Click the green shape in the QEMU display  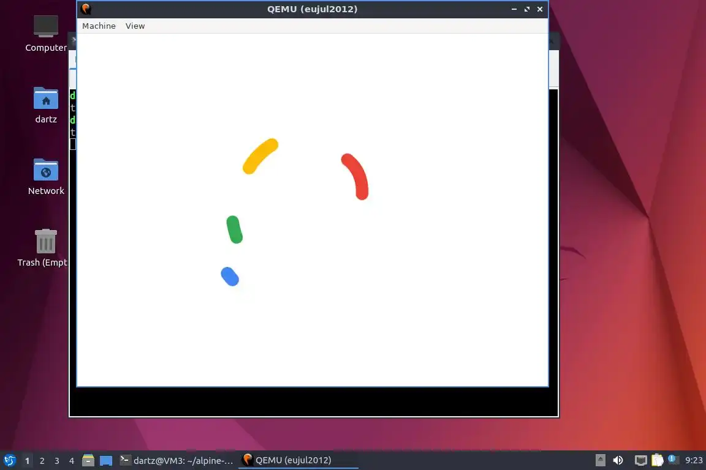(x=234, y=229)
